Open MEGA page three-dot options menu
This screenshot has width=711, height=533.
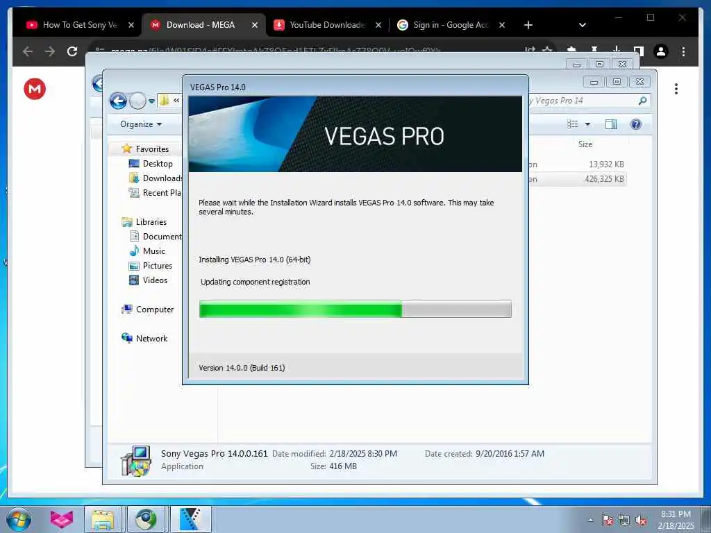(x=676, y=89)
